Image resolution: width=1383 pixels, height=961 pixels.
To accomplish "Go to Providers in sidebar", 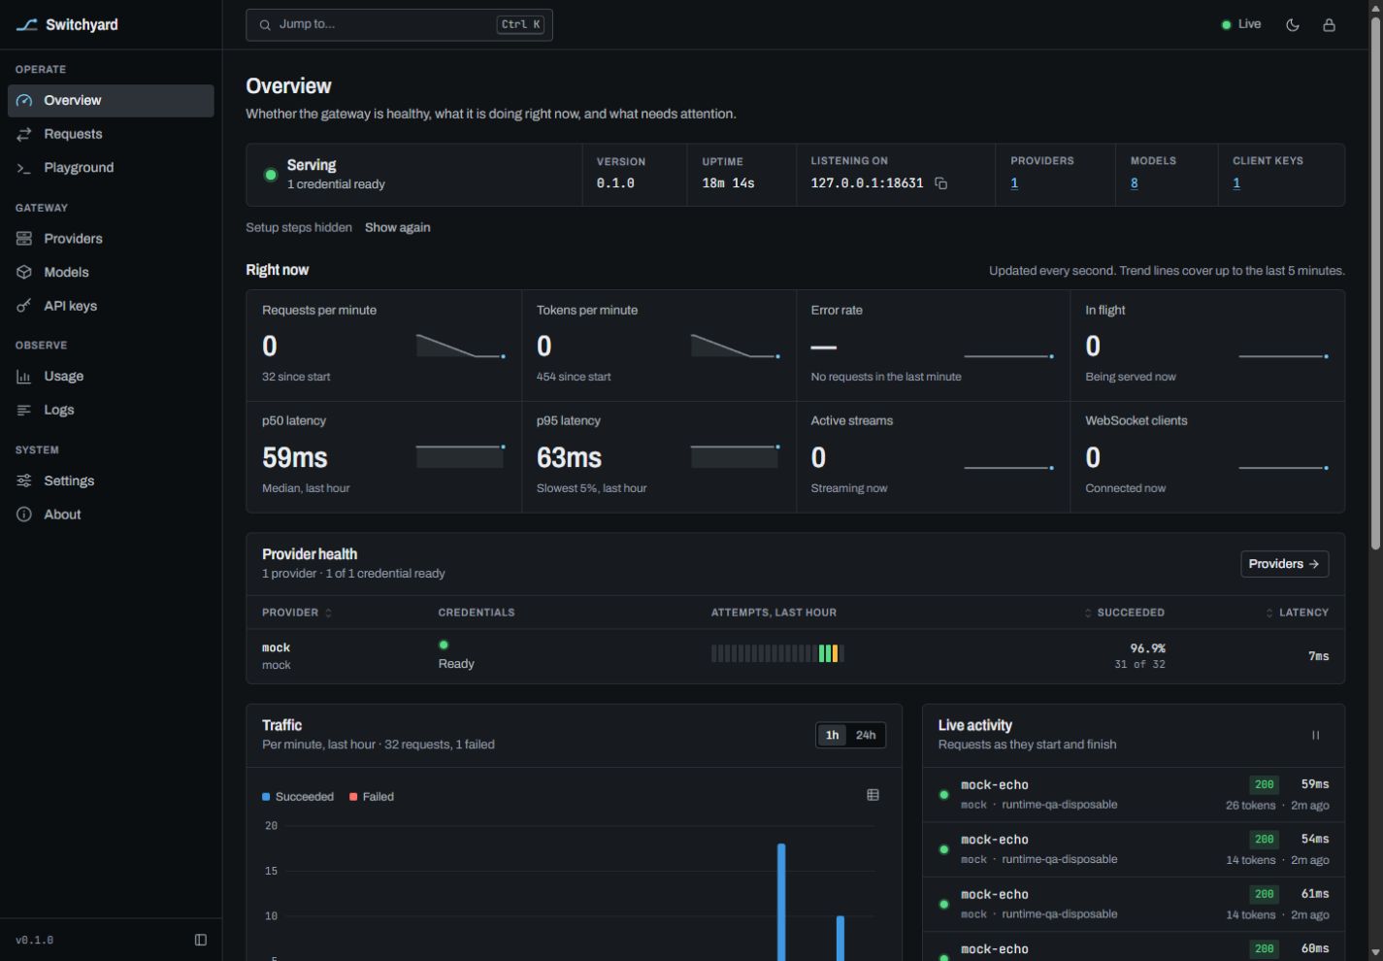I will pyautogui.click(x=111, y=239).
